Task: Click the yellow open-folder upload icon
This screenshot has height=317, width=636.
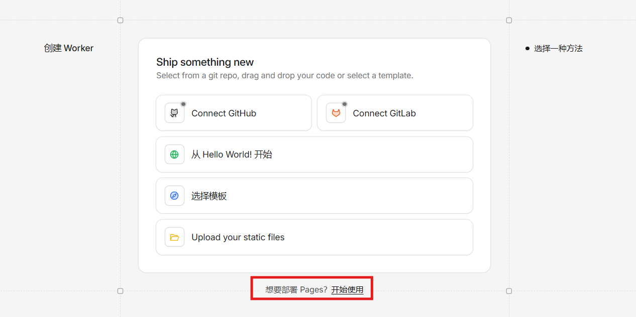Action: [x=174, y=237]
